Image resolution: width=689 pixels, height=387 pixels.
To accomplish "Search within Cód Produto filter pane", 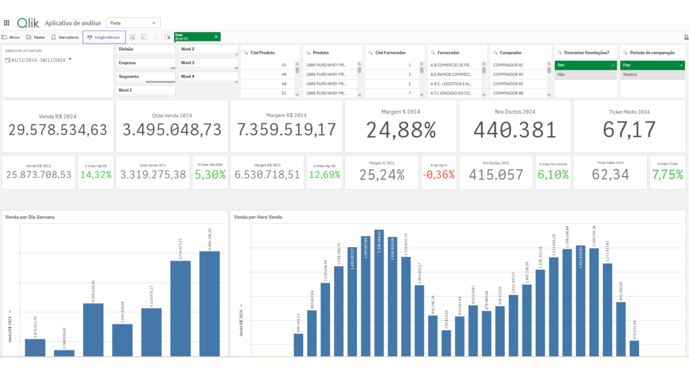I will coord(246,53).
